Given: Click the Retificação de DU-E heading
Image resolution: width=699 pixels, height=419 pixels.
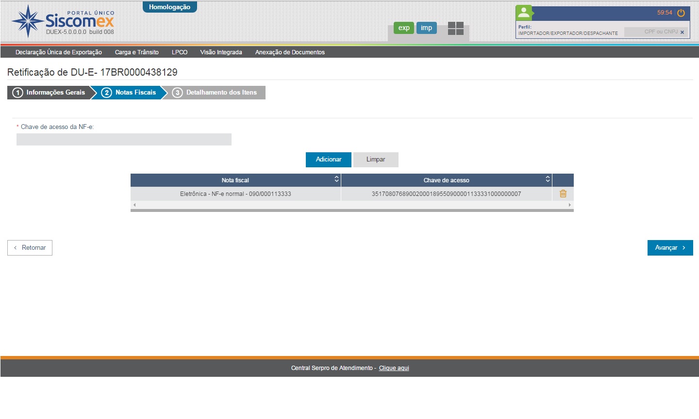Looking at the screenshot, I should [92, 72].
